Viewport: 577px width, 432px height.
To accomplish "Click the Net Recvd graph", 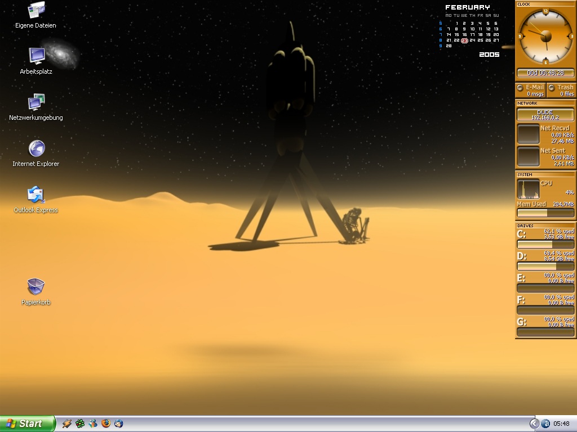I will click(x=528, y=134).
